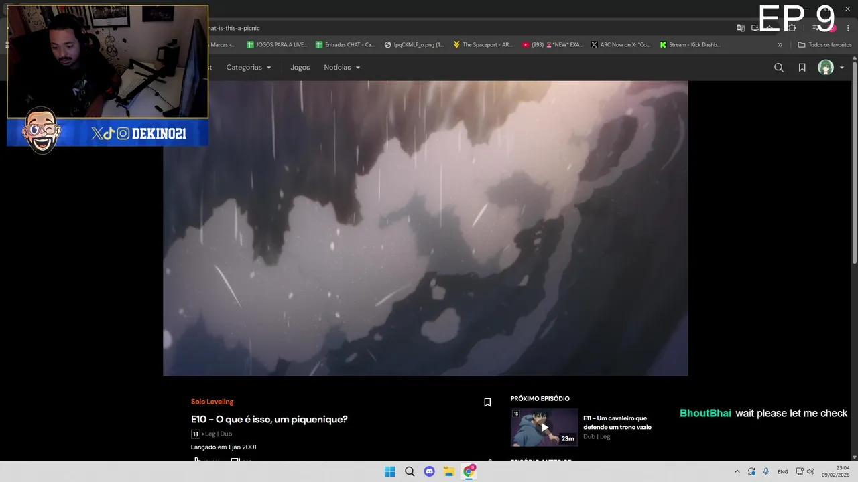Open the clock showing 23:04
Viewport: 858px width, 482px height.
point(836,471)
